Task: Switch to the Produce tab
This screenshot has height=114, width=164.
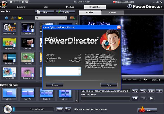Action: (70, 7)
